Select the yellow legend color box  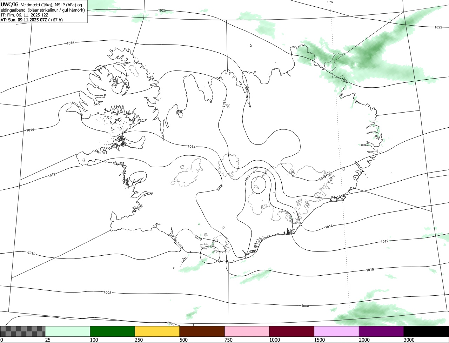click(x=157, y=331)
